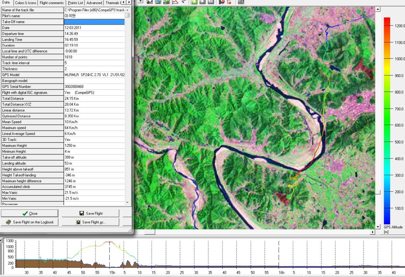The image size is (405, 277).
Task: Click the Number of points value 1618
Action: (x=68, y=57)
